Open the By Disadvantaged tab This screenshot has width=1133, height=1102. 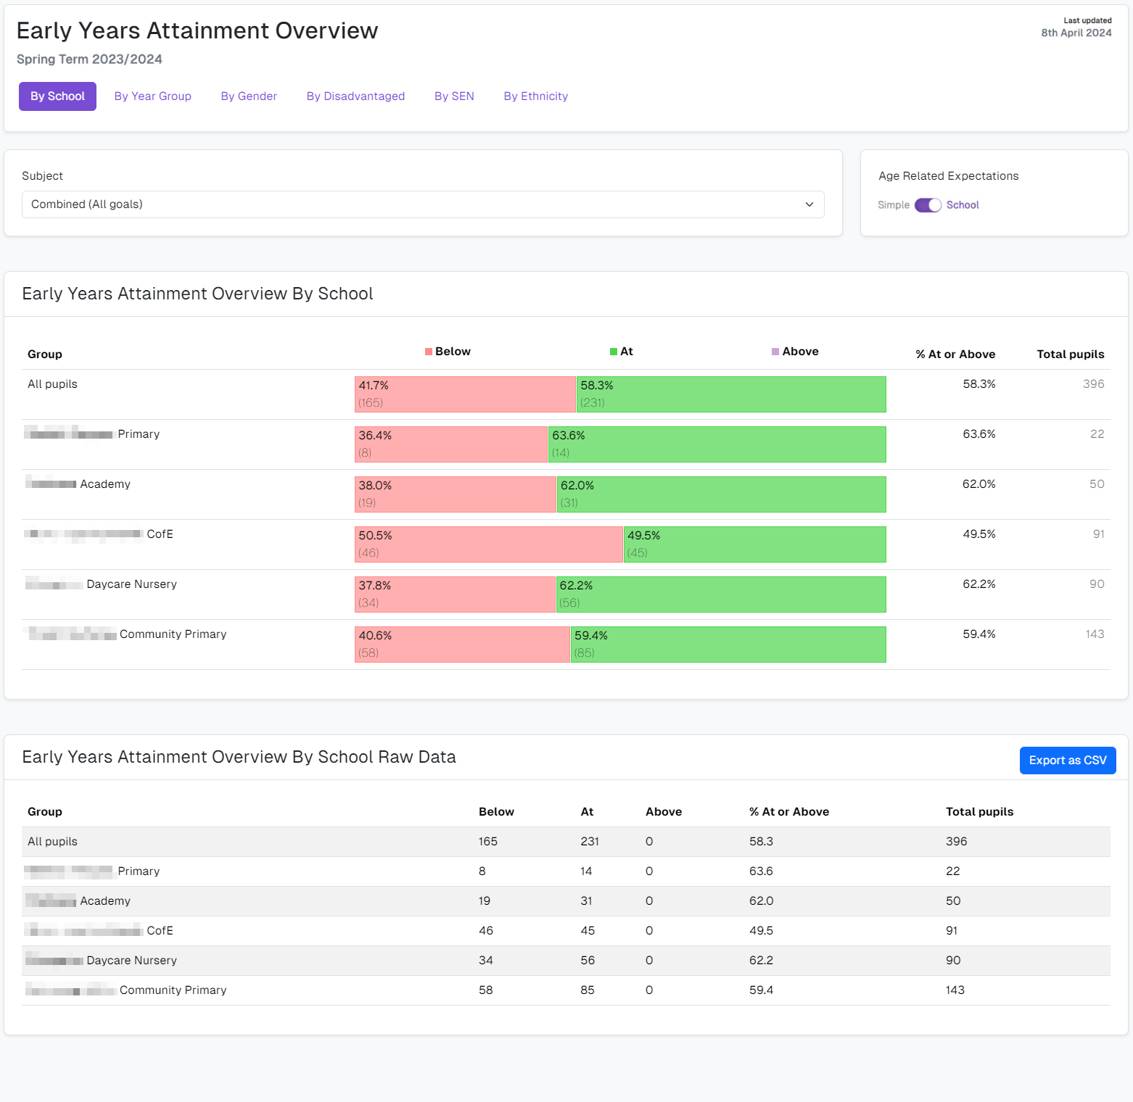pyautogui.click(x=355, y=96)
